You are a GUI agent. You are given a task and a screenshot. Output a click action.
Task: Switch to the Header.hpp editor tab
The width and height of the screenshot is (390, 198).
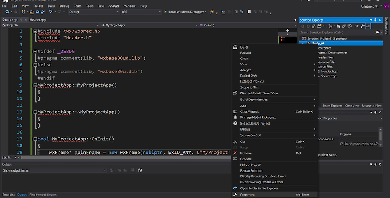pos(38,20)
